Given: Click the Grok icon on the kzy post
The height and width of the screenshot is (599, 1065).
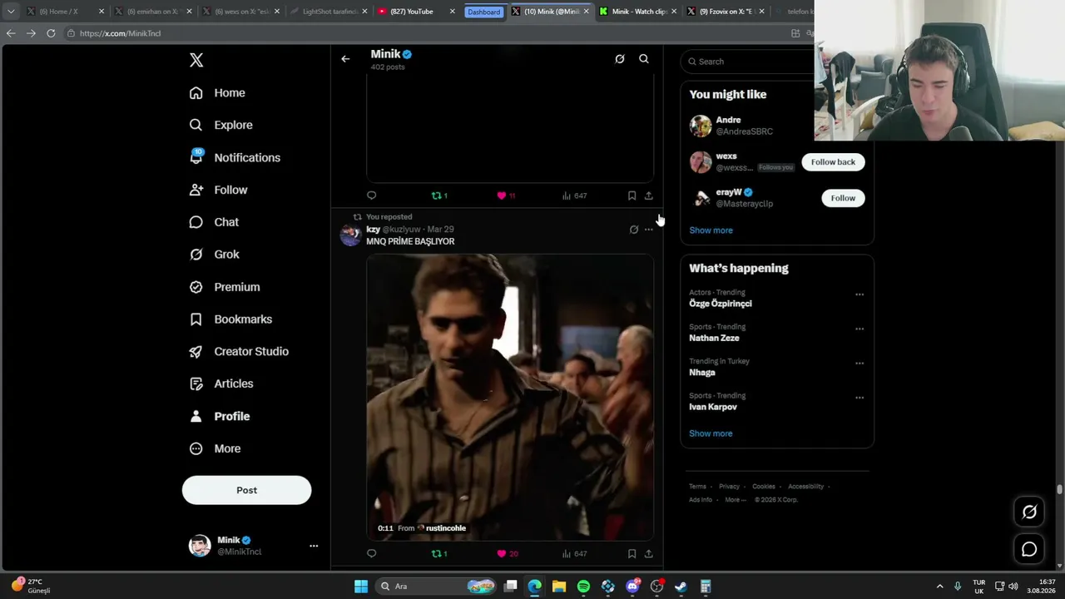Looking at the screenshot, I should point(634,230).
